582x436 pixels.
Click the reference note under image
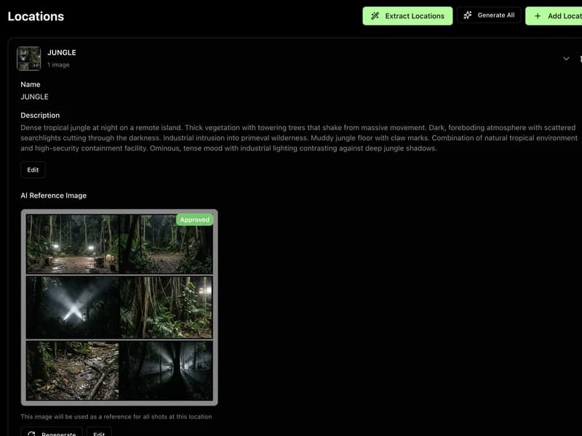[x=116, y=416]
